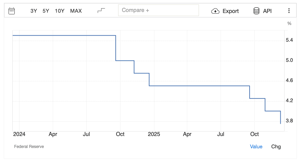The width and height of the screenshot is (302, 163).
Task: Open the three-dot more options menu
Action: pos(289,11)
